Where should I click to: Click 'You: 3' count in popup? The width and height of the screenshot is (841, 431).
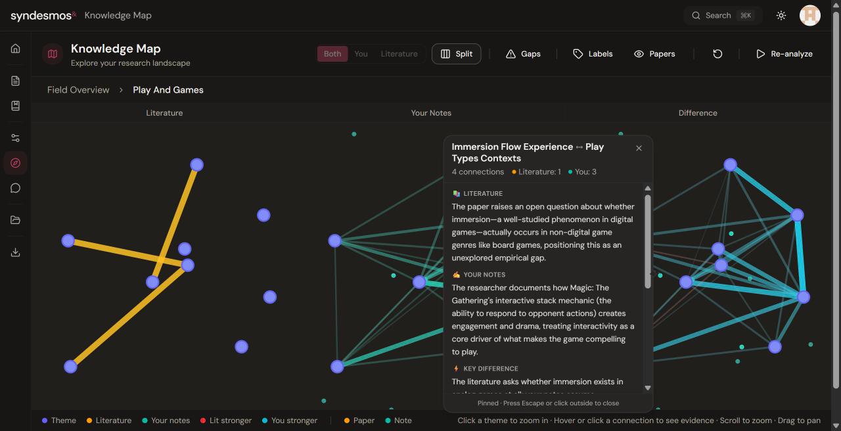(582, 171)
